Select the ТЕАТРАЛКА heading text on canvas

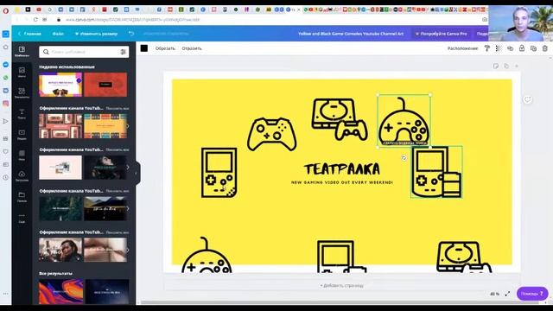(342, 169)
